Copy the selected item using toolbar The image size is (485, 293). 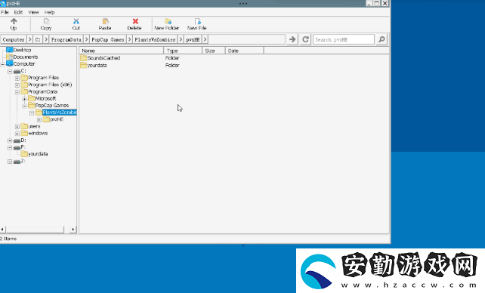[x=46, y=24]
